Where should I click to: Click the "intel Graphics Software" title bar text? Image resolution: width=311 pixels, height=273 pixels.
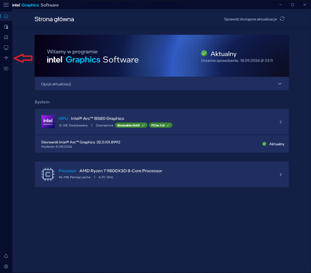tap(35, 5)
